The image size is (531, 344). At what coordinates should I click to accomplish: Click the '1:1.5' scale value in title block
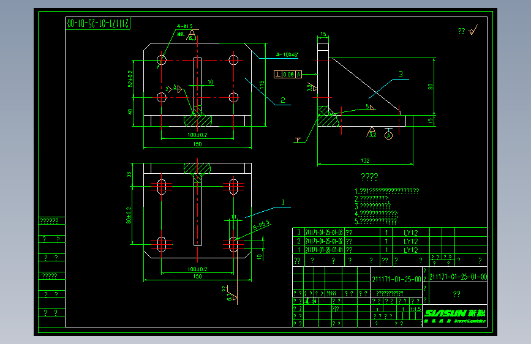point(415,309)
